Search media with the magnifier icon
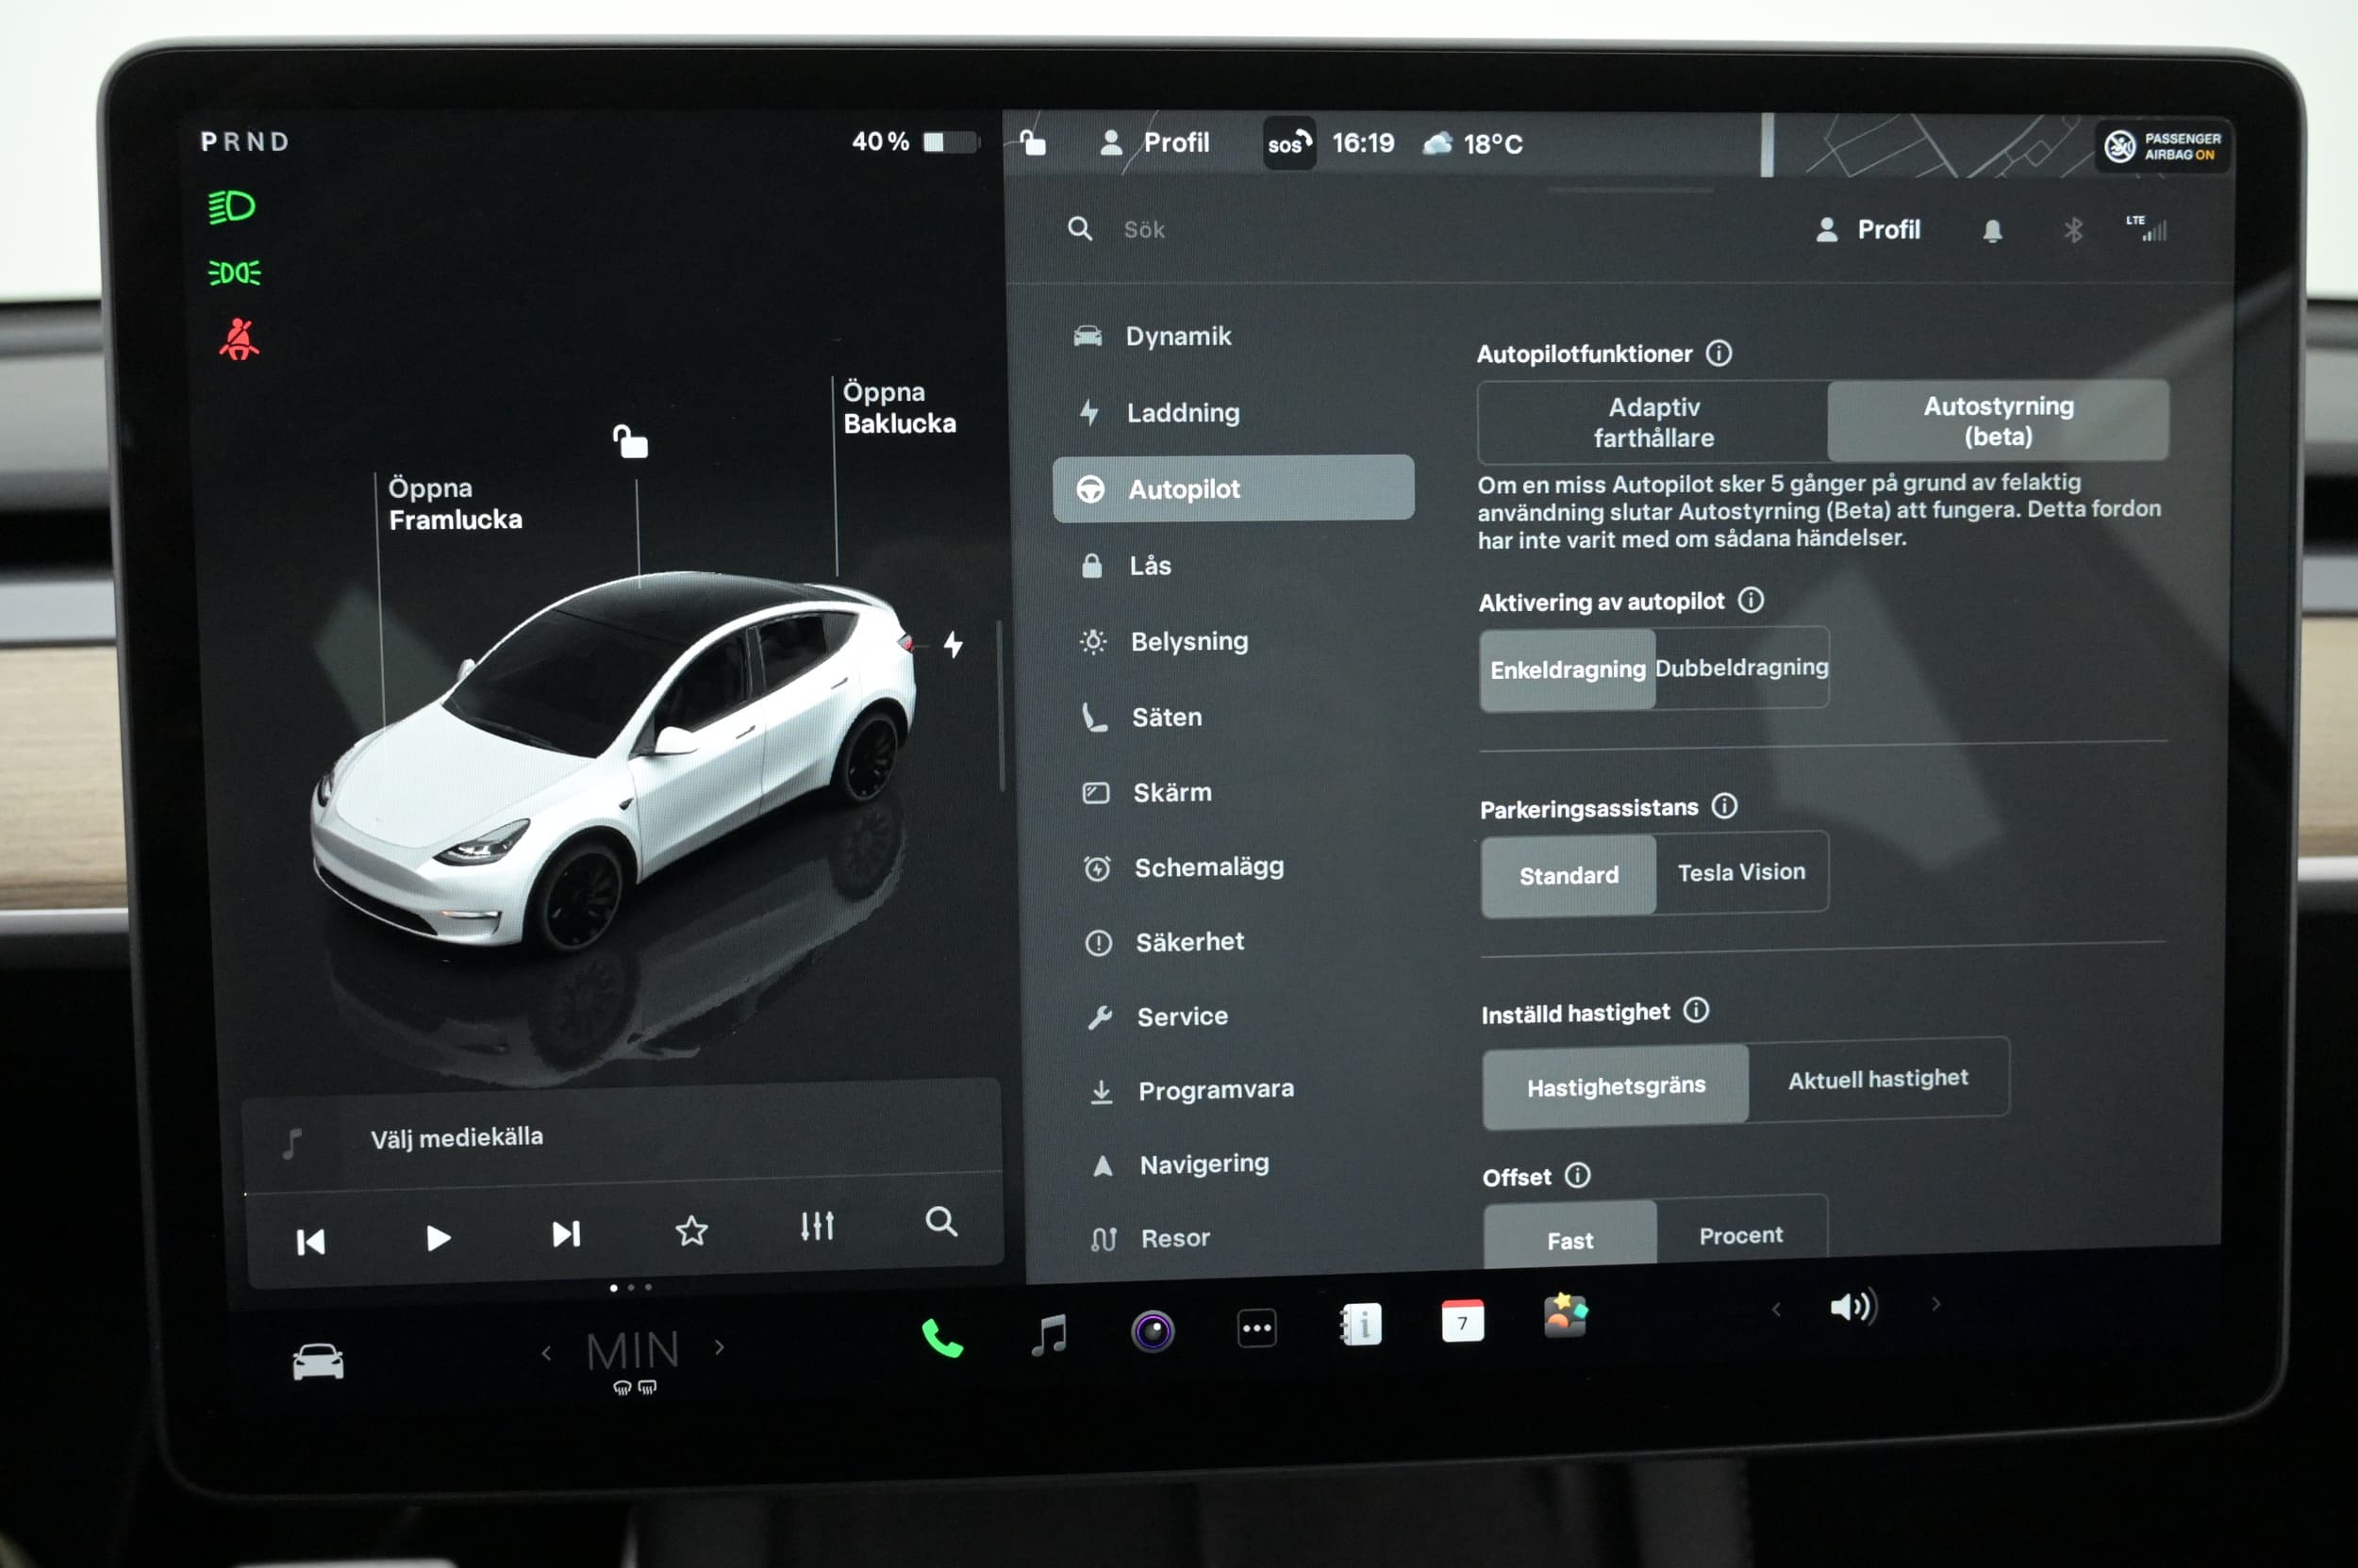Image resolution: width=2358 pixels, height=1568 pixels. point(940,1221)
